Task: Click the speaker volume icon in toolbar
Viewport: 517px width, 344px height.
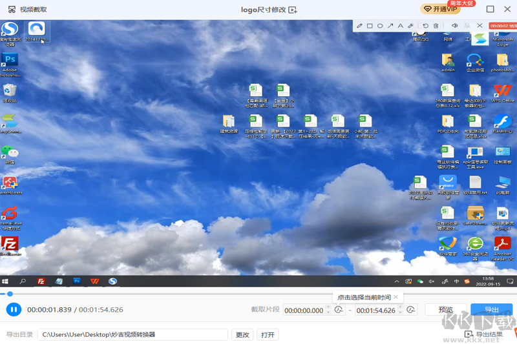Action: coord(455,26)
